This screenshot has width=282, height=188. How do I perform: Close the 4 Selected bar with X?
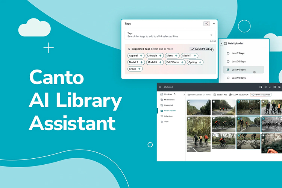pos(160,87)
